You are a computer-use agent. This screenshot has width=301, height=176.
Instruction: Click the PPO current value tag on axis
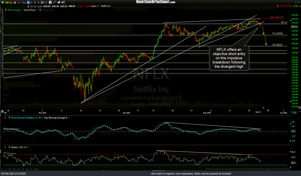(x=293, y=131)
